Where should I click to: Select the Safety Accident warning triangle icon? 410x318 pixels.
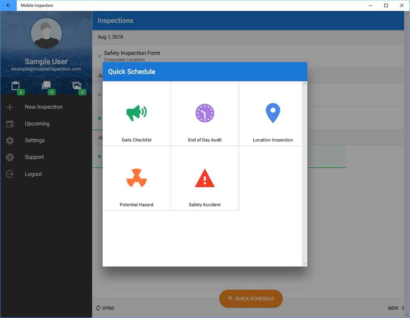(x=205, y=178)
